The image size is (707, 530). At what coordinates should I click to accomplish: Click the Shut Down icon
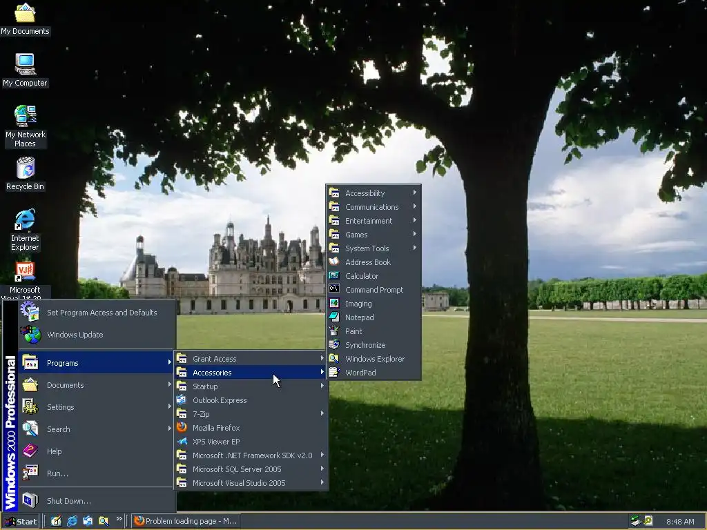click(x=30, y=501)
